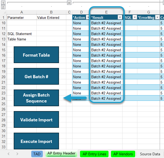Switch to AP Entry Header sheet tab
Screen dimensions: 164x158
(61, 153)
